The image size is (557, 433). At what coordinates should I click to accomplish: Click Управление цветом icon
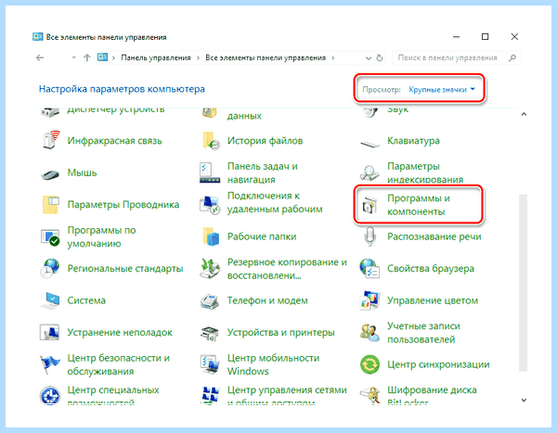tap(369, 300)
